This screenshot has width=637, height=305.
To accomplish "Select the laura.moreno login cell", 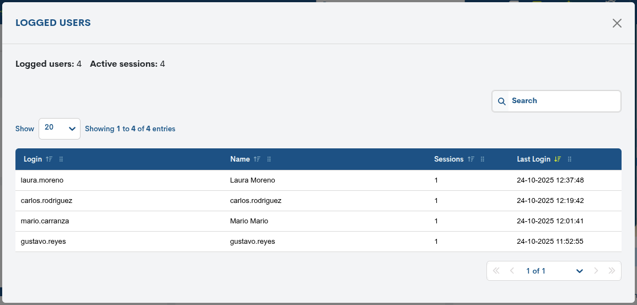I will click(x=42, y=180).
